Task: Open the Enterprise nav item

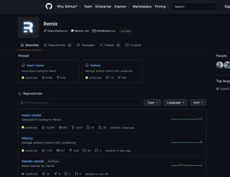Action: 103,6
